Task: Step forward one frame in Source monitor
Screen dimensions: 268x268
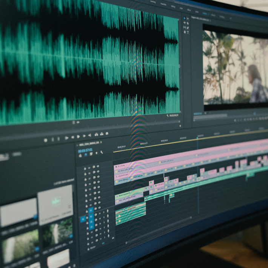Action: coord(84,136)
